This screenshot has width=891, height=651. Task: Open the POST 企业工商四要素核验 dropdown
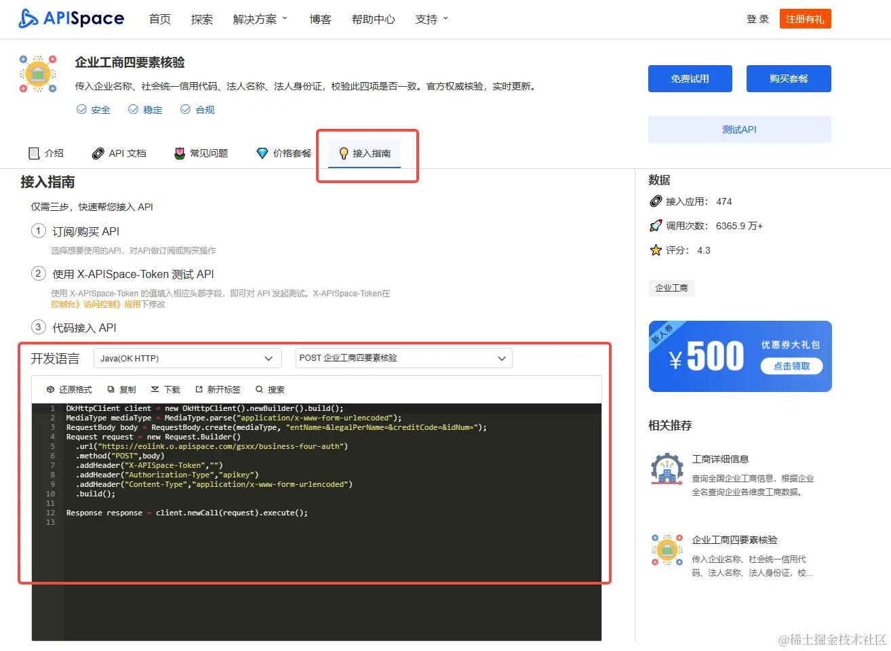[x=403, y=358]
